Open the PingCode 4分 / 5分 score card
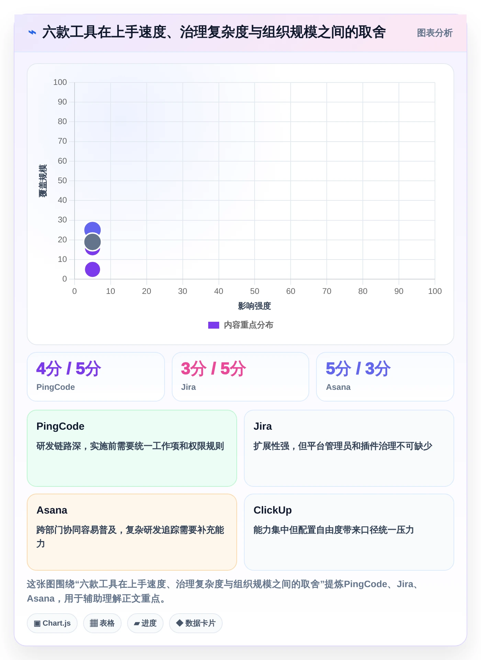 (96, 377)
